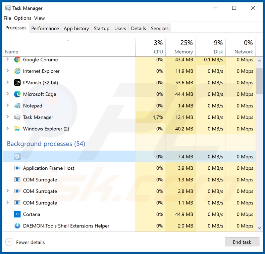Expand the Google Chrome process group

coord(7,59)
